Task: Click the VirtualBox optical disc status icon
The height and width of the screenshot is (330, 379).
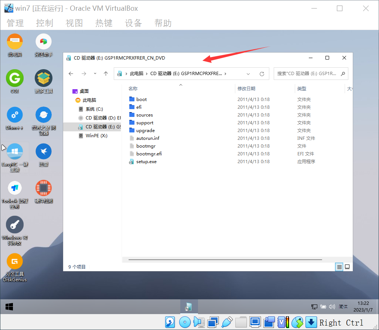Action: coord(185,322)
